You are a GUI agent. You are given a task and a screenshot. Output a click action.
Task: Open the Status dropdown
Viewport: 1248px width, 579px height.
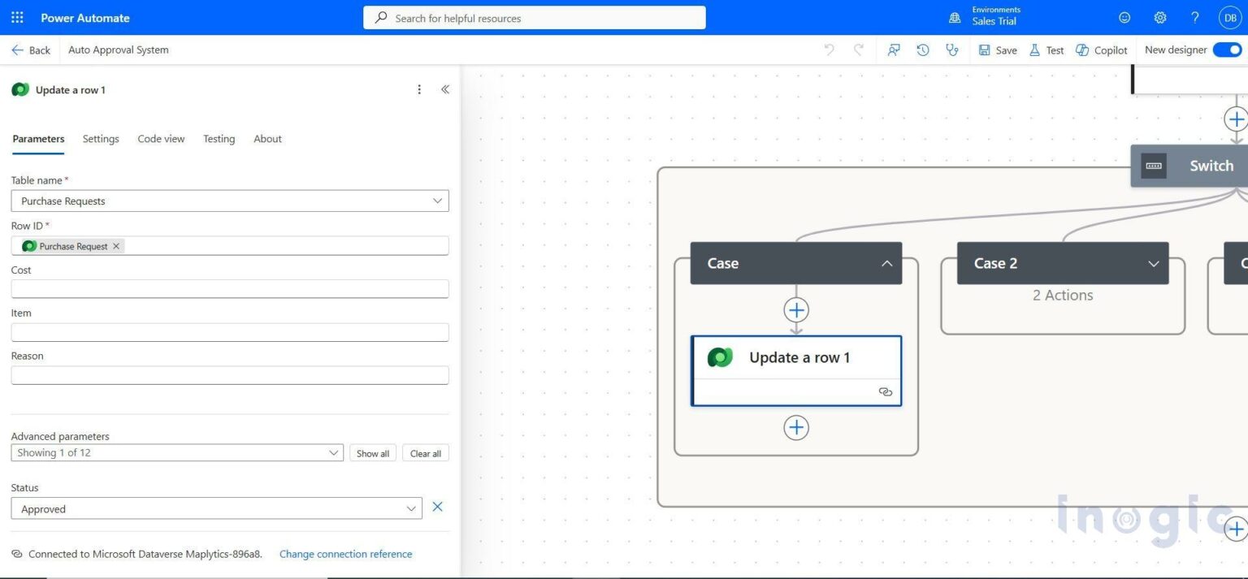217,508
